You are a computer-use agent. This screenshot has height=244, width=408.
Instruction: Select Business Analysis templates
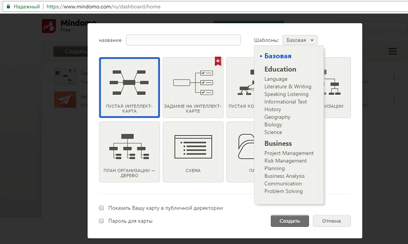tap(284, 176)
